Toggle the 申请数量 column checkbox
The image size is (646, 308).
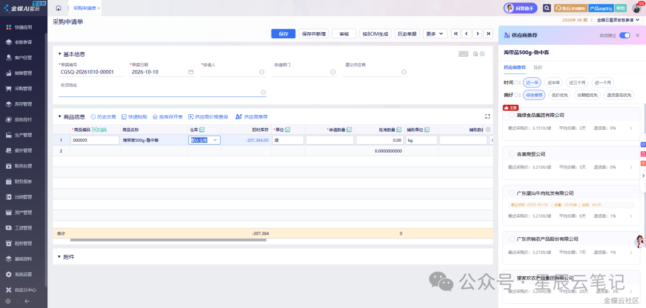click(349, 130)
